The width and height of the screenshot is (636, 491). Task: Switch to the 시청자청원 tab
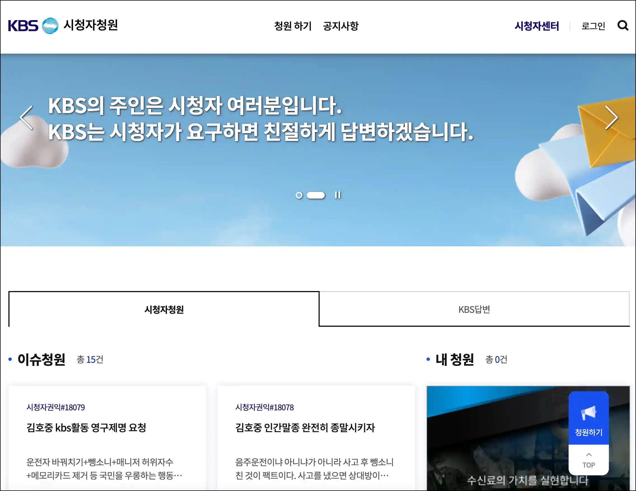[164, 309]
